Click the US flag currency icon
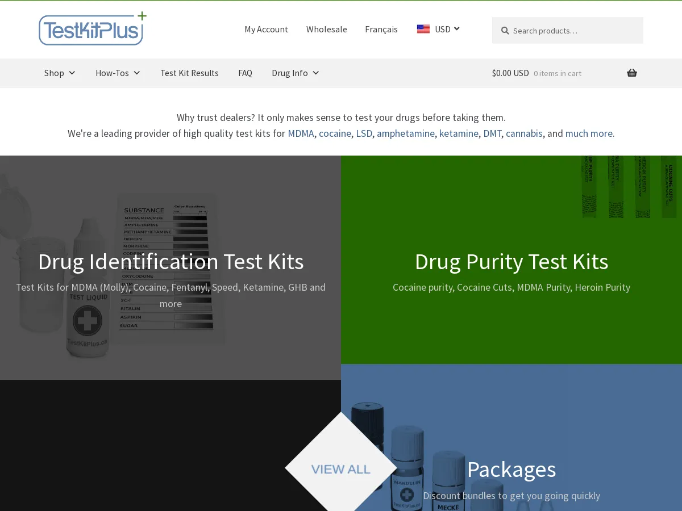 coord(423,29)
